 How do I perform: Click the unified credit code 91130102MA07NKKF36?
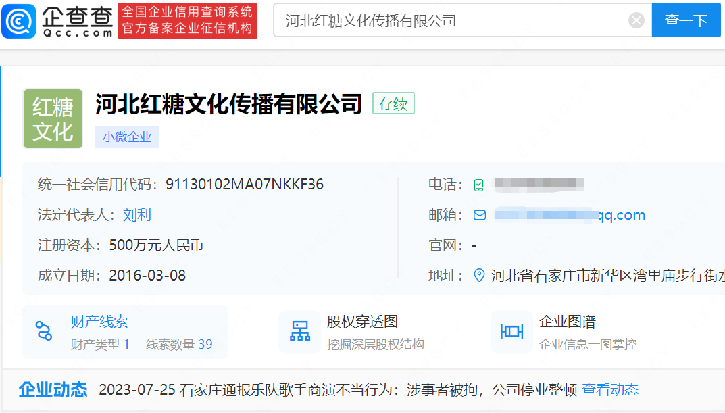pyautogui.click(x=245, y=185)
